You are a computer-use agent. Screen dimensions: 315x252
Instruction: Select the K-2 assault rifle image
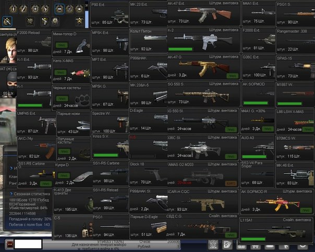click(203, 41)
